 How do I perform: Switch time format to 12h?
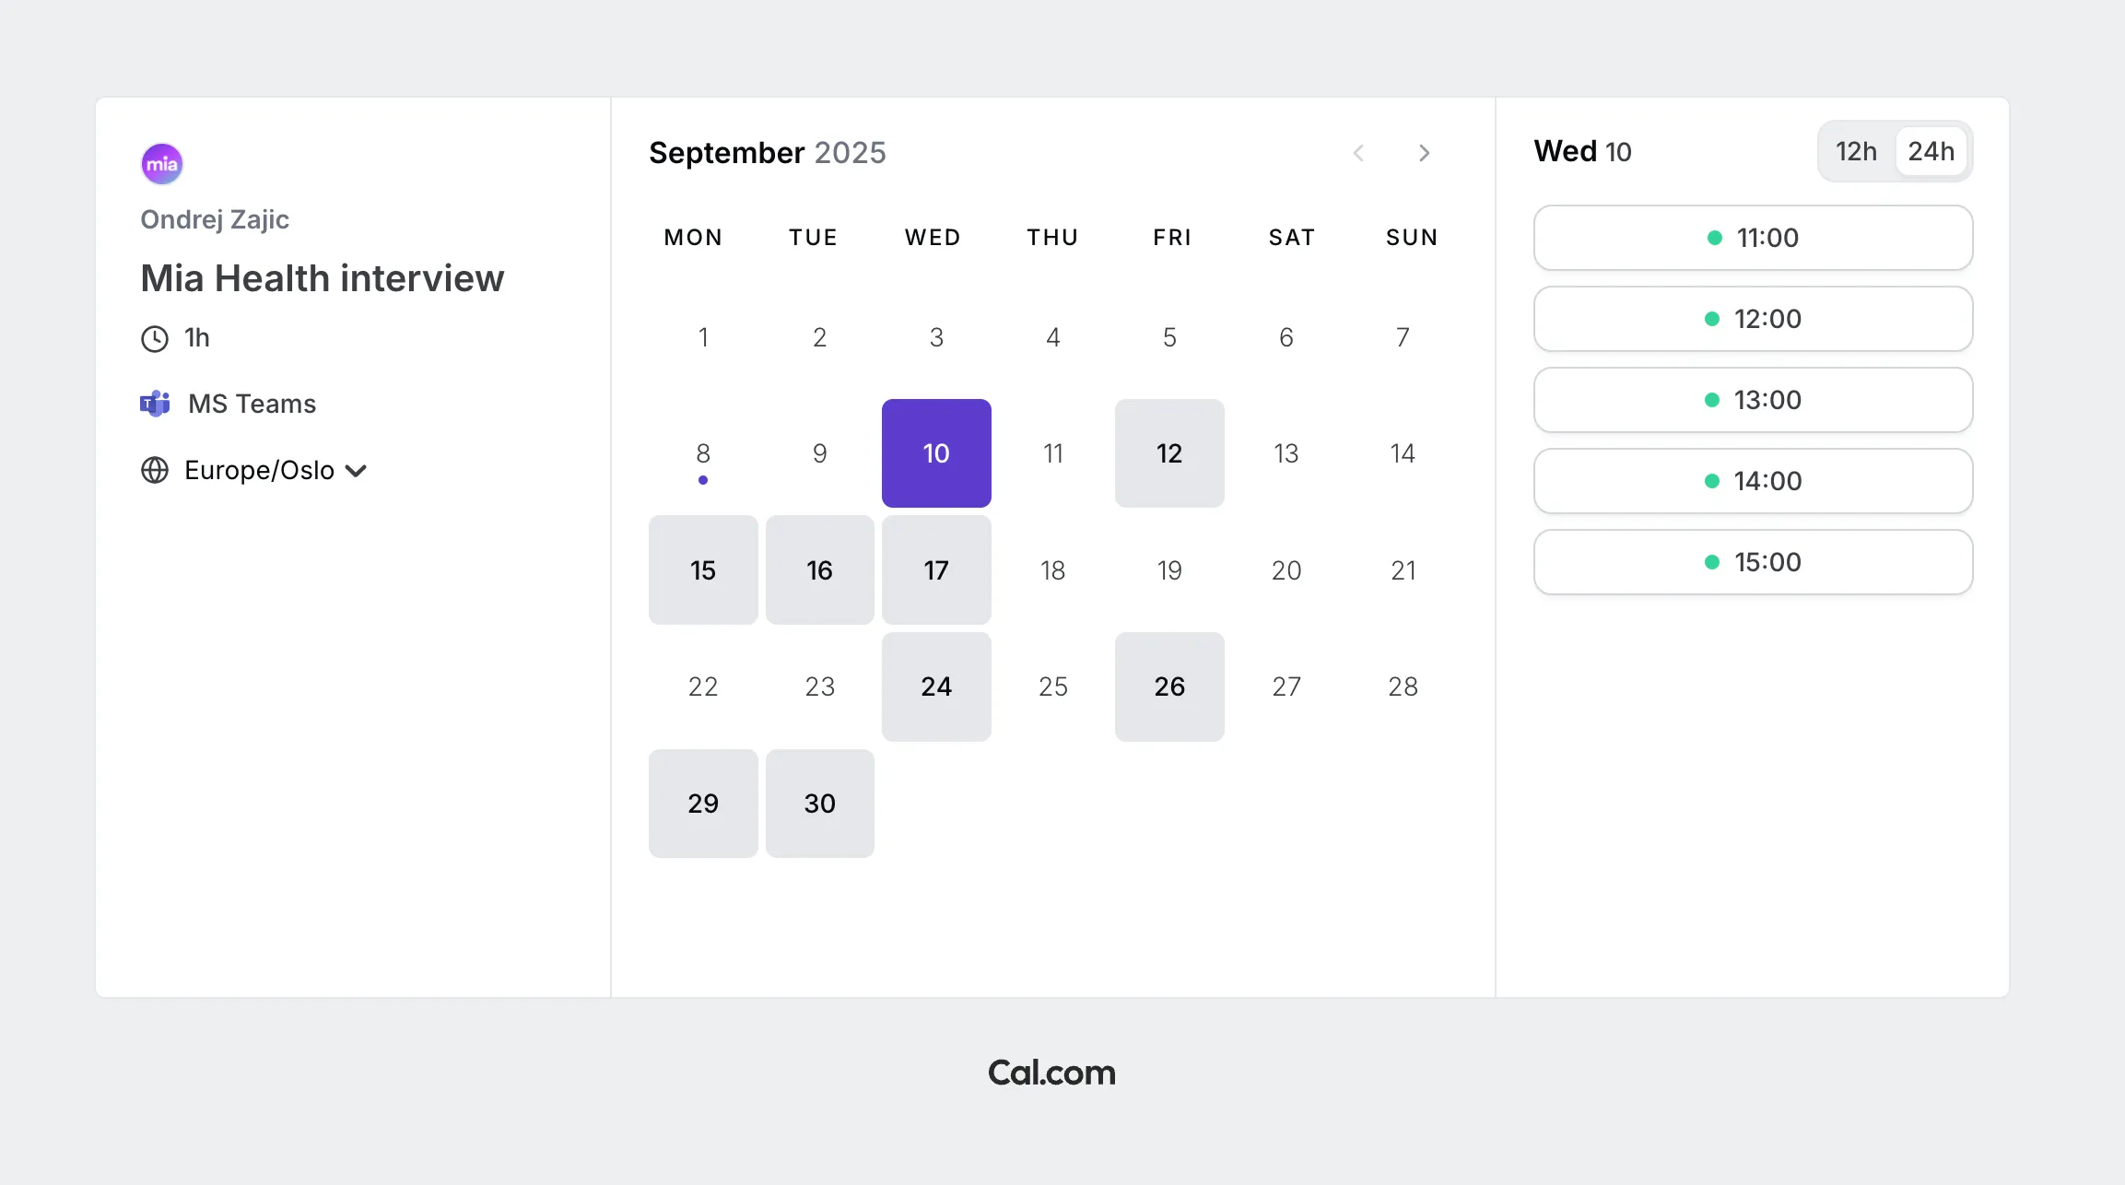1856,151
